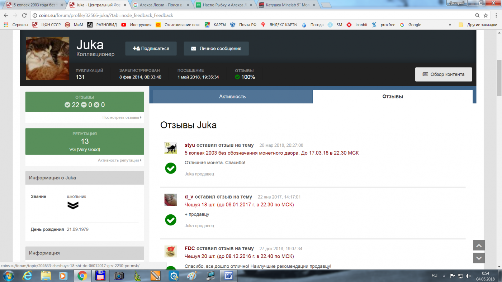This screenshot has height=282, width=502.
Task: Switch to the Настю Рыбку и Алекса tab
Action: pyautogui.click(x=224, y=5)
